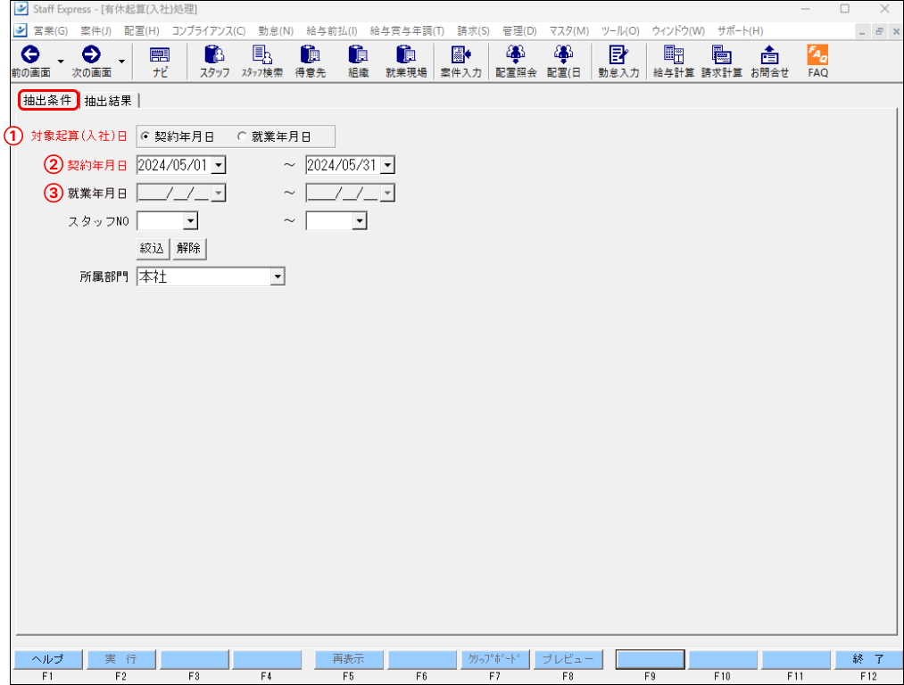The width and height of the screenshot is (904, 685).
Task: Switch to the 抽出条件 tab
Action: pyautogui.click(x=48, y=100)
